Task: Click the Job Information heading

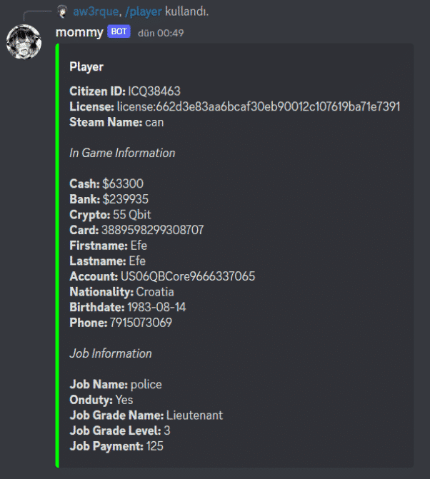Action: [111, 353]
